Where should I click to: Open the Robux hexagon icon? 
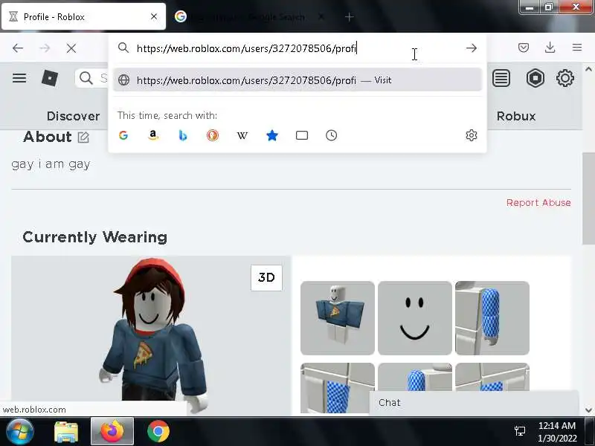pos(535,79)
